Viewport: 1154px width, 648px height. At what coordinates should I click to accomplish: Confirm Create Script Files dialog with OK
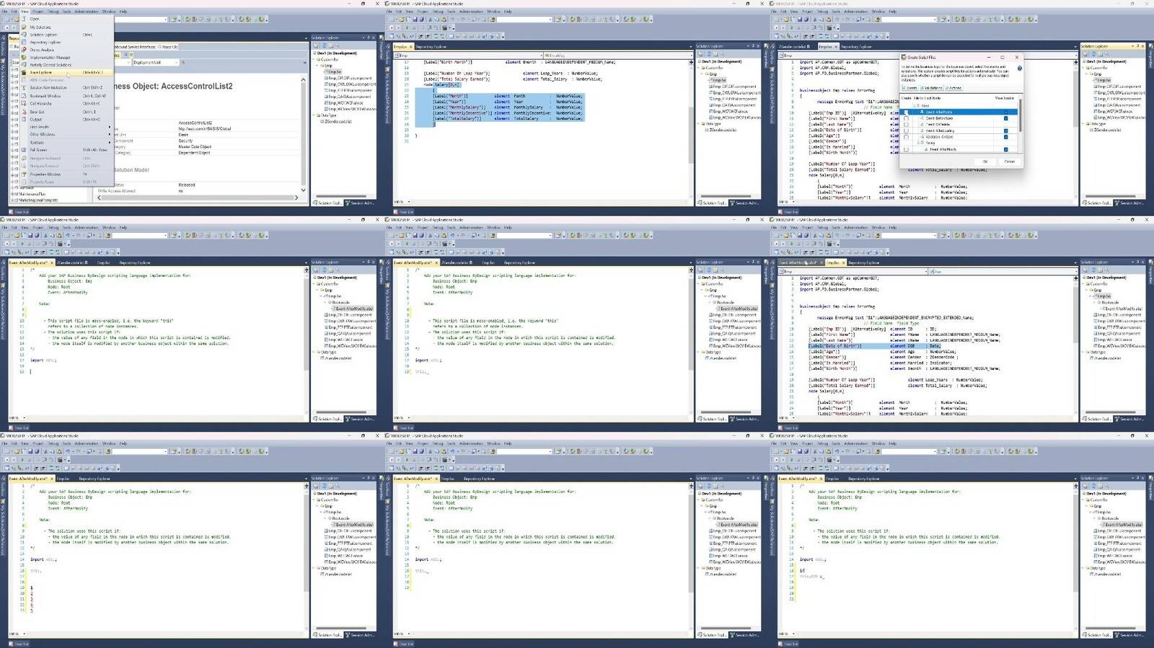click(x=985, y=161)
